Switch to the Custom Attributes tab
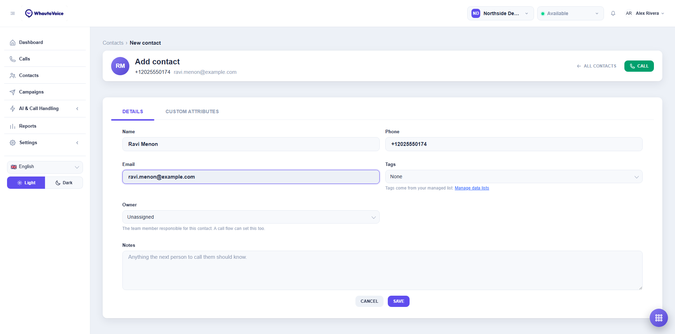The height and width of the screenshot is (334, 675). point(192,112)
